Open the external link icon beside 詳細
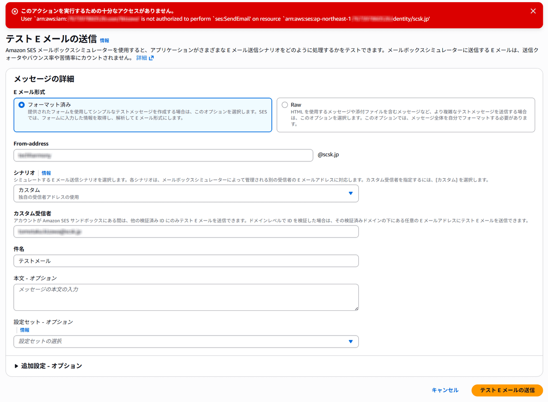The width and height of the screenshot is (548, 402). (151, 58)
